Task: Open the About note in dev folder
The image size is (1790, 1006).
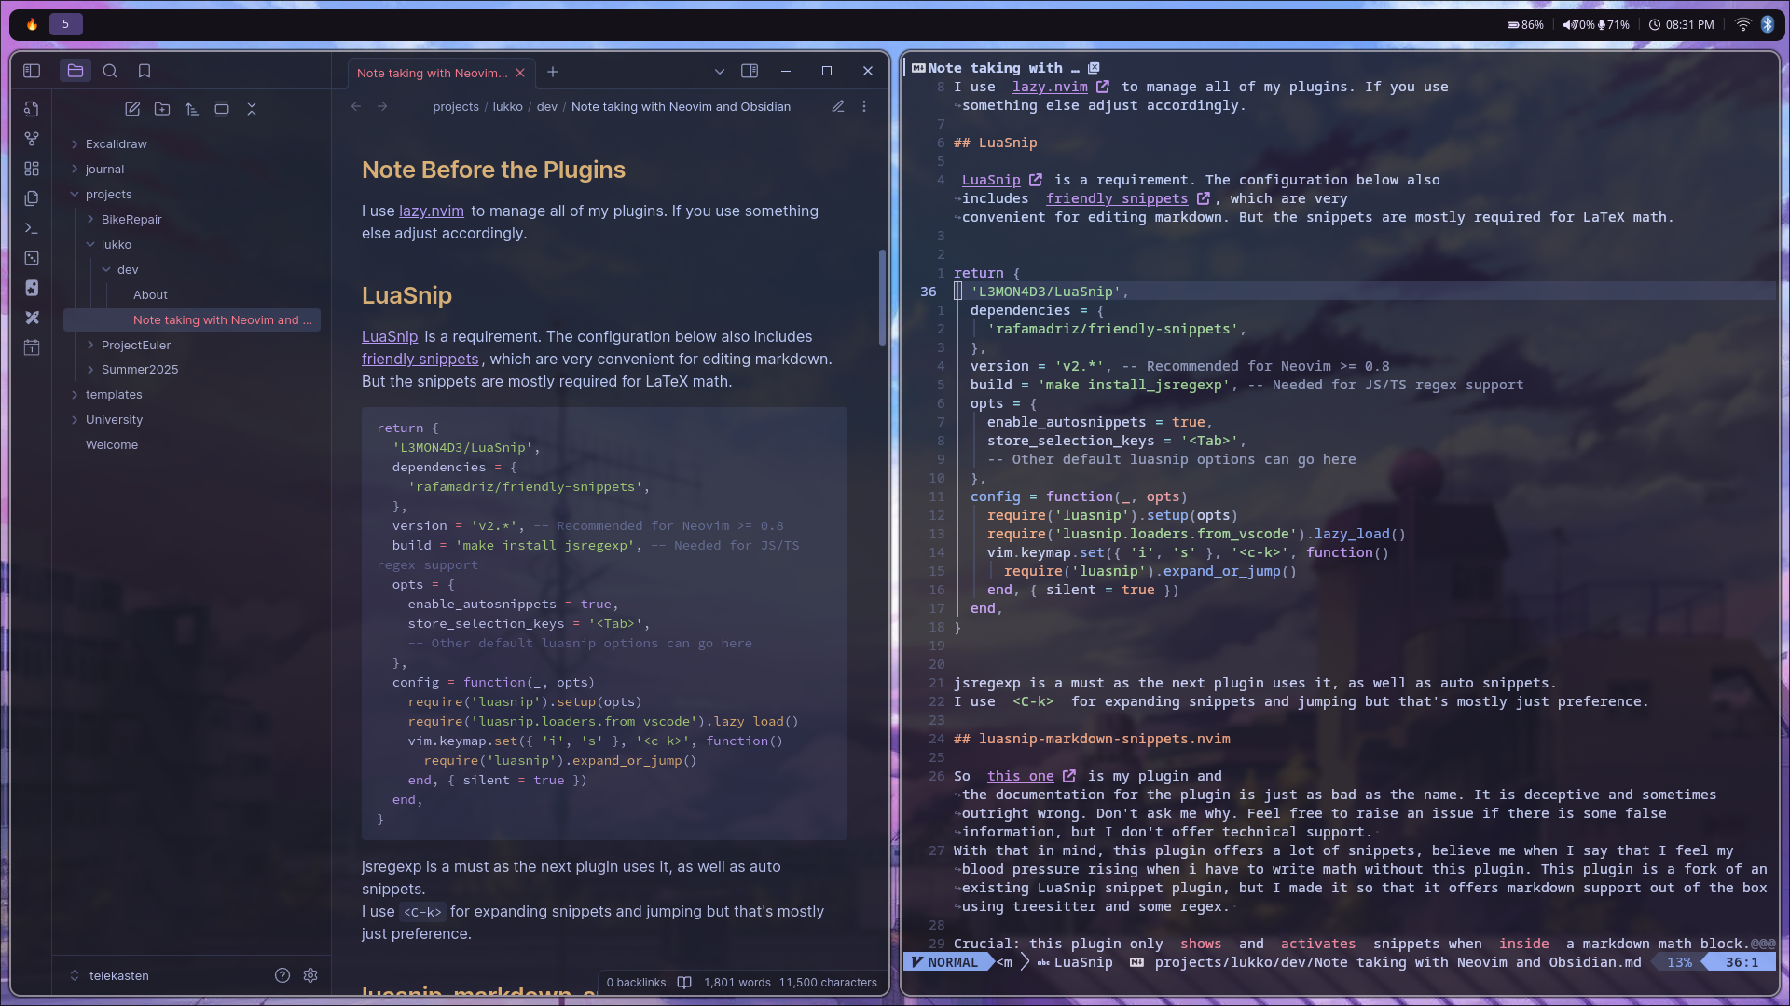Action: click(150, 295)
